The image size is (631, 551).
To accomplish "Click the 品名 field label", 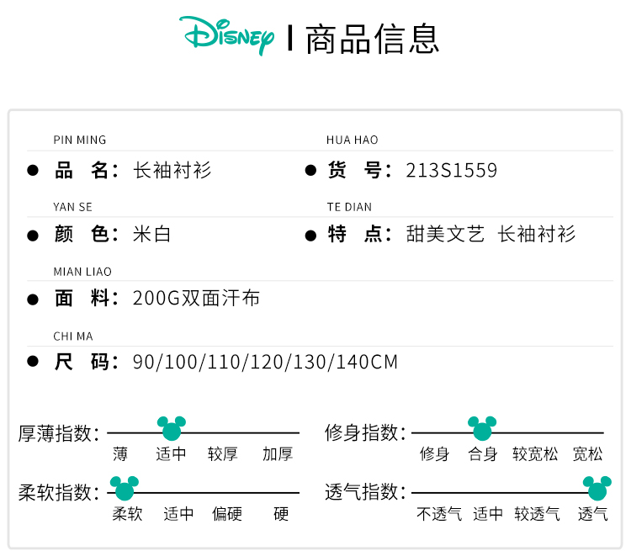I will coord(87,170).
